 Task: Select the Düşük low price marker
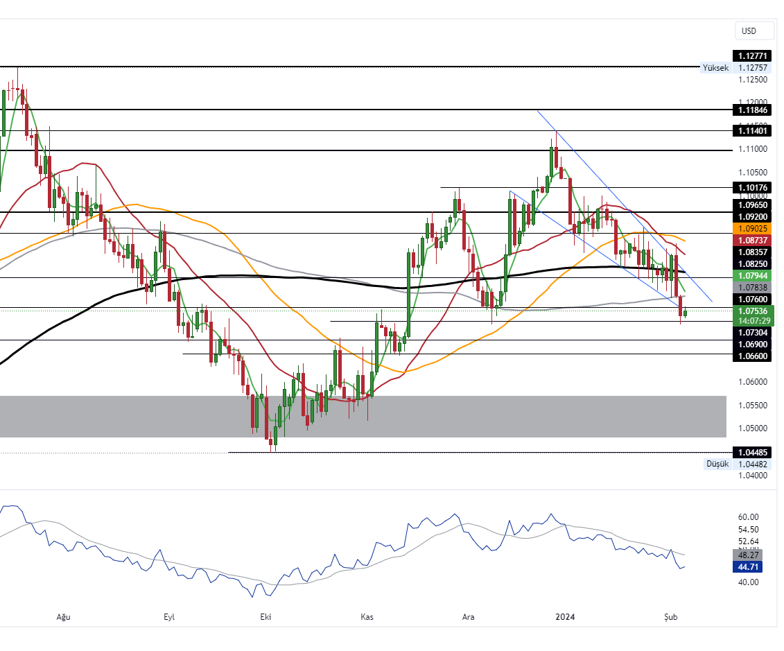point(717,465)
